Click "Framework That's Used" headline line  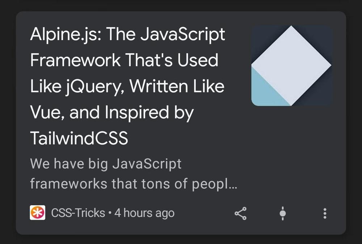(x=124, y=60)
